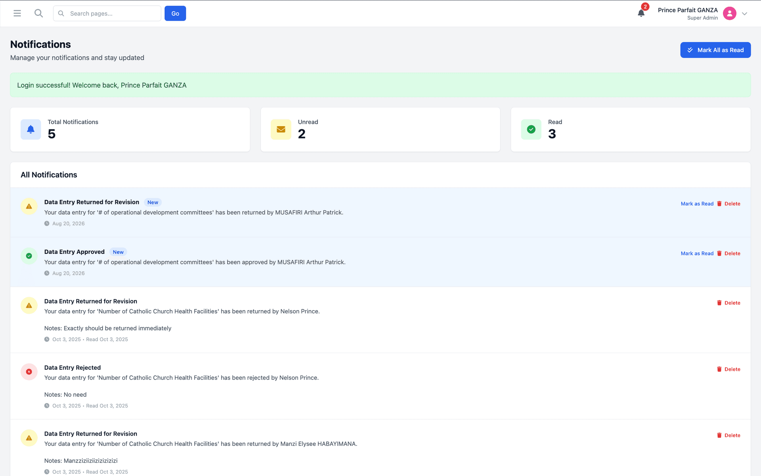Image resolution: width=761 pixels, height=476 pixels.
Task: Click warning icon of the first returned-for-revision notification
Action: pos(29,206)
